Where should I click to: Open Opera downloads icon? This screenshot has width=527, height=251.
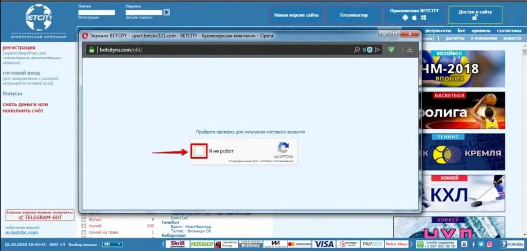(410, 50)
